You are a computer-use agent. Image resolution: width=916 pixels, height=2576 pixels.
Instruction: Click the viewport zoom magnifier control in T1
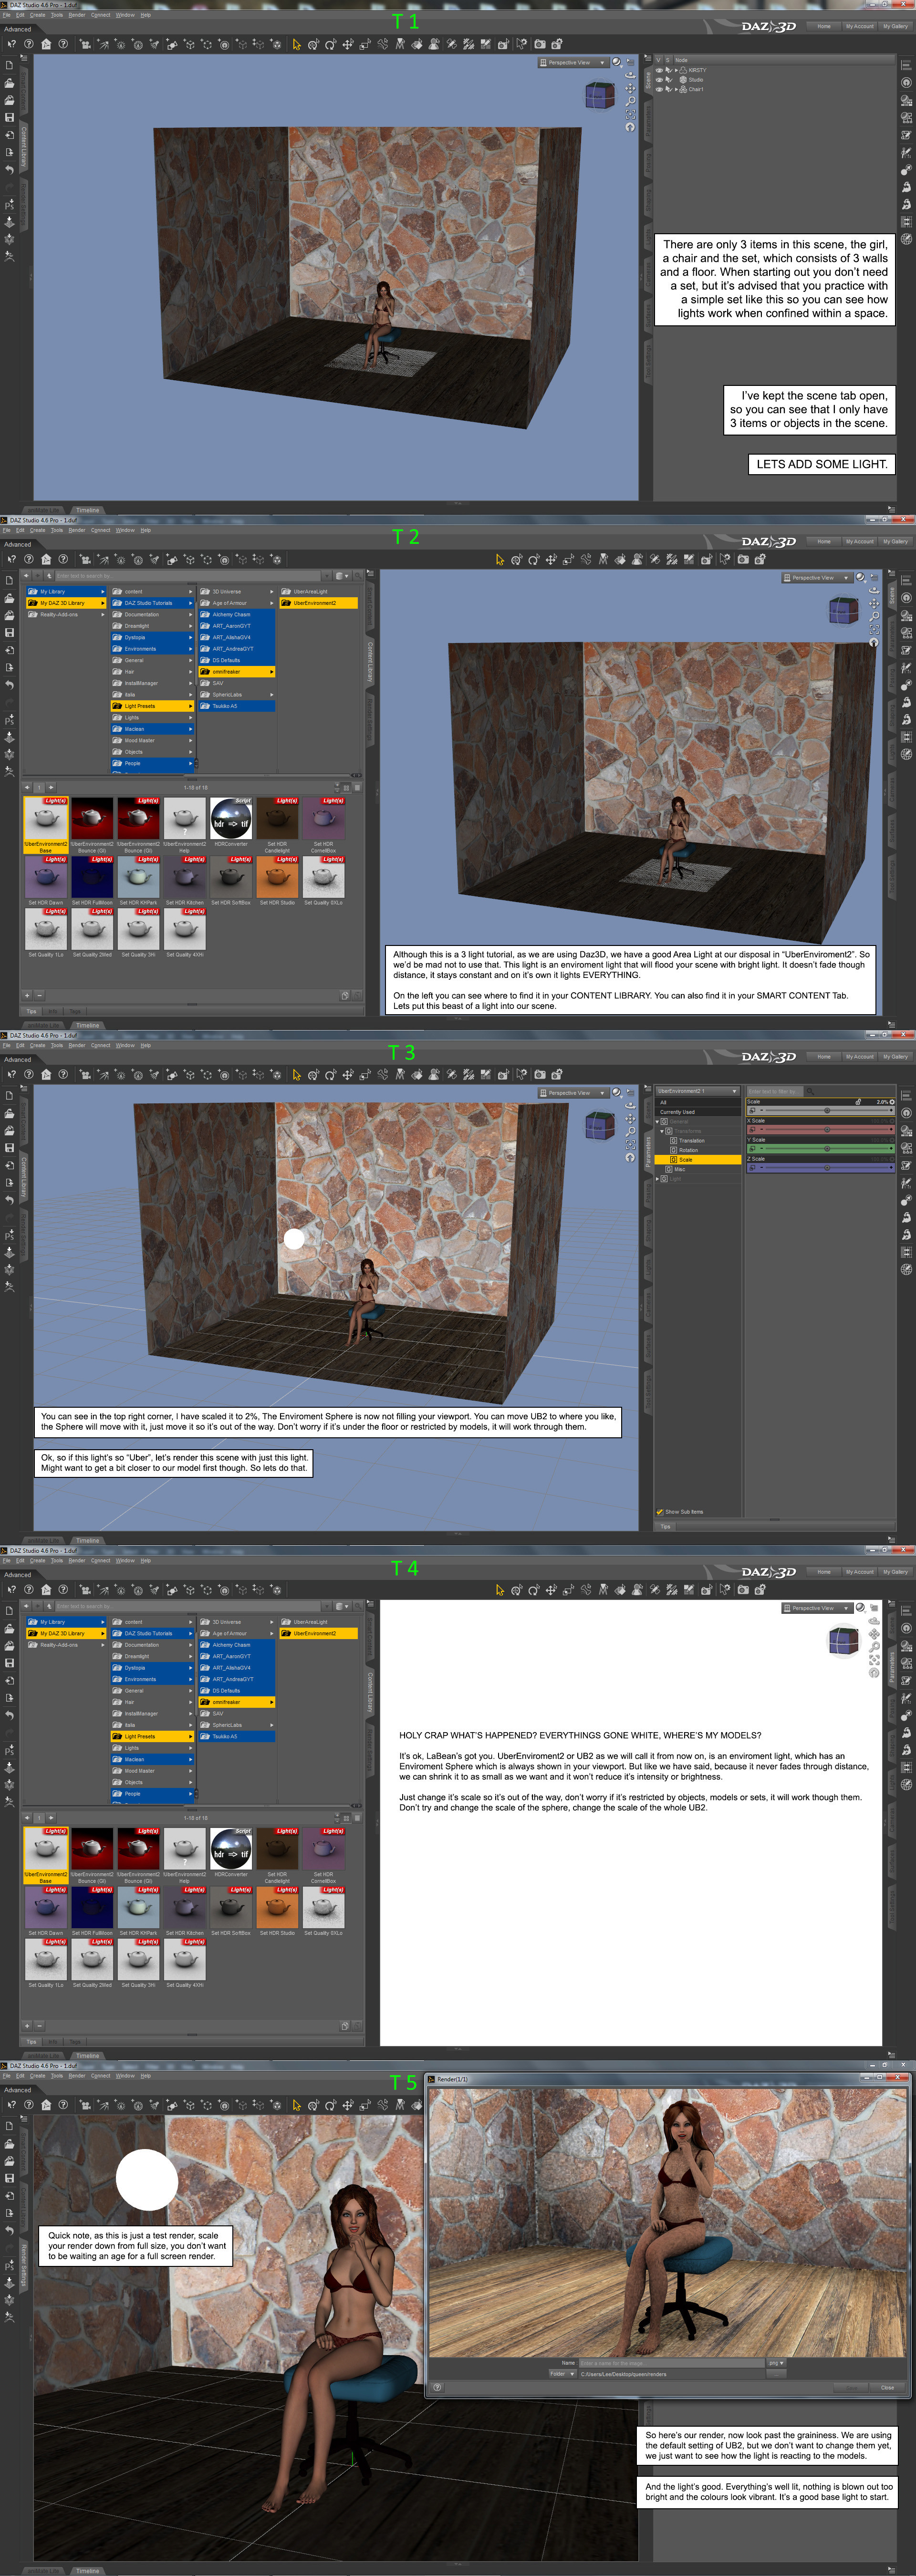tap(630, 101)
